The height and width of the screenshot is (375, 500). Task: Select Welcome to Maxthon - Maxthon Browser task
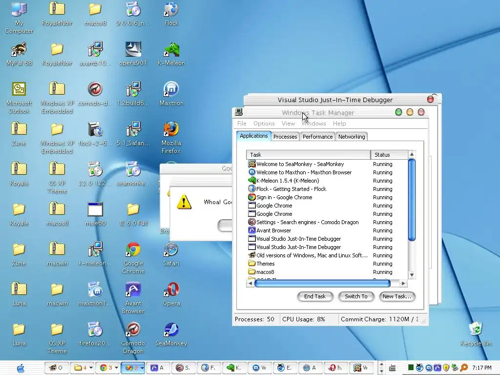(327, 172)
